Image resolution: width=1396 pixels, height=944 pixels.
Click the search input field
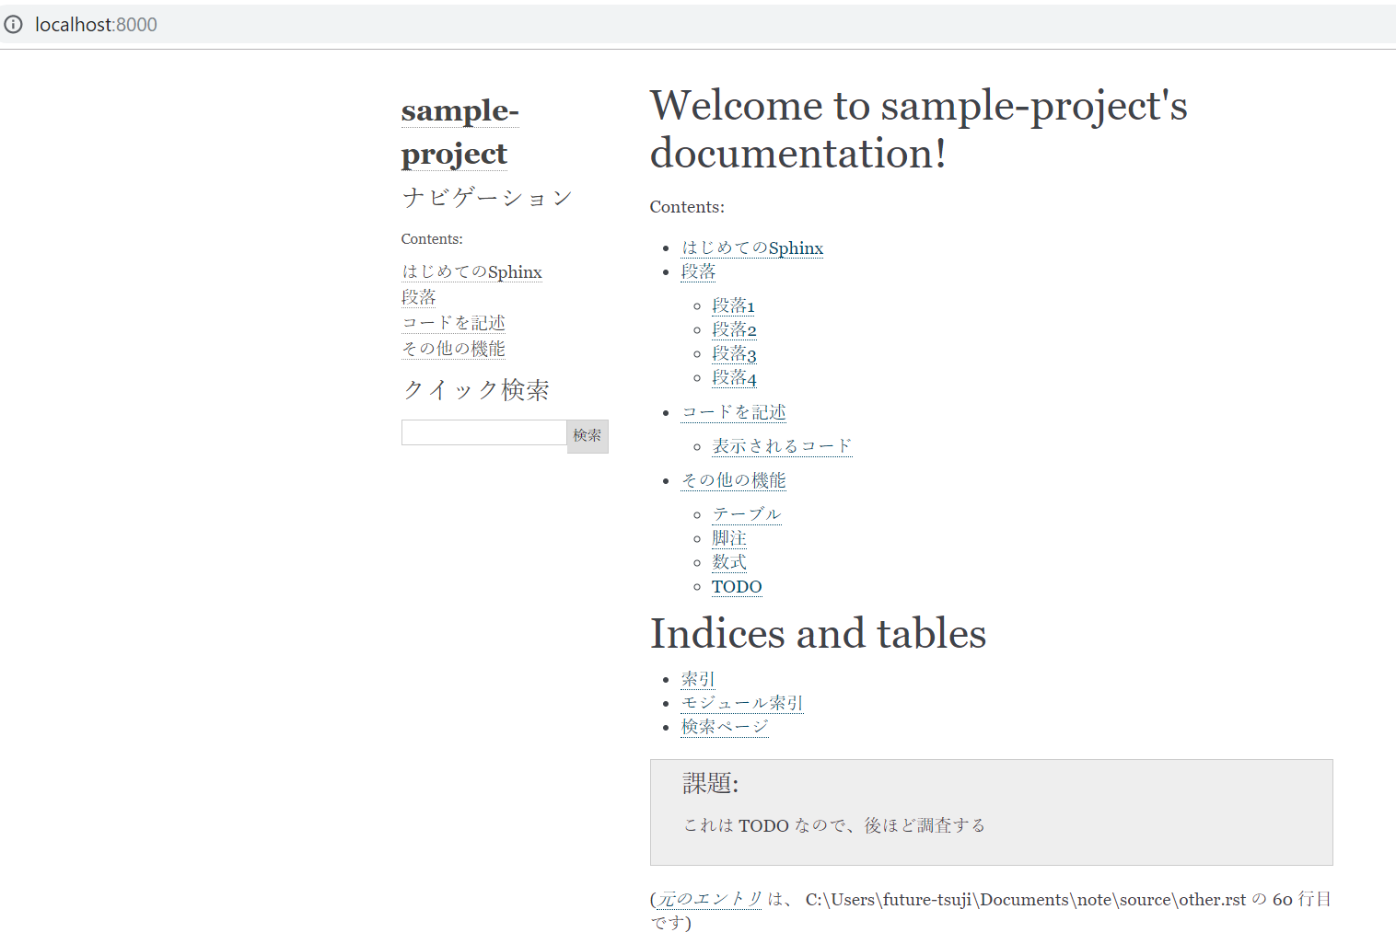point(483,432)
